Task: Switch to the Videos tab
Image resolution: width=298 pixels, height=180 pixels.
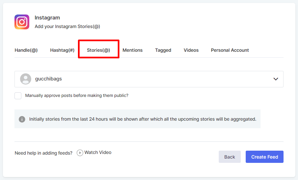Action: pyautogui.click(x=191, y=50)
